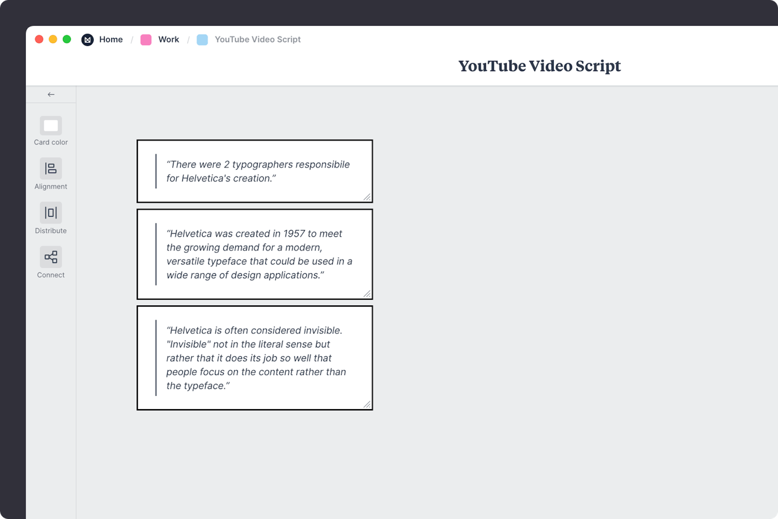Click the blue YouTube Video Script board icon

[202, 39]
